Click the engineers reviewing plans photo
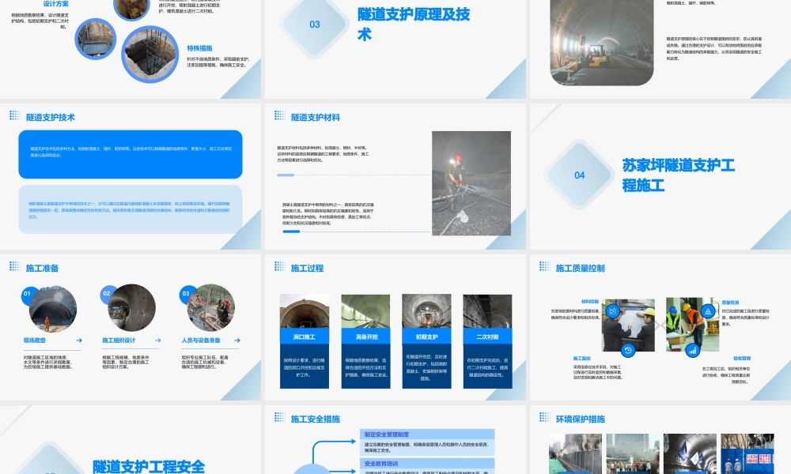This screenshot has width=791, height=474. pyautogui.click(x=629, y=325)
